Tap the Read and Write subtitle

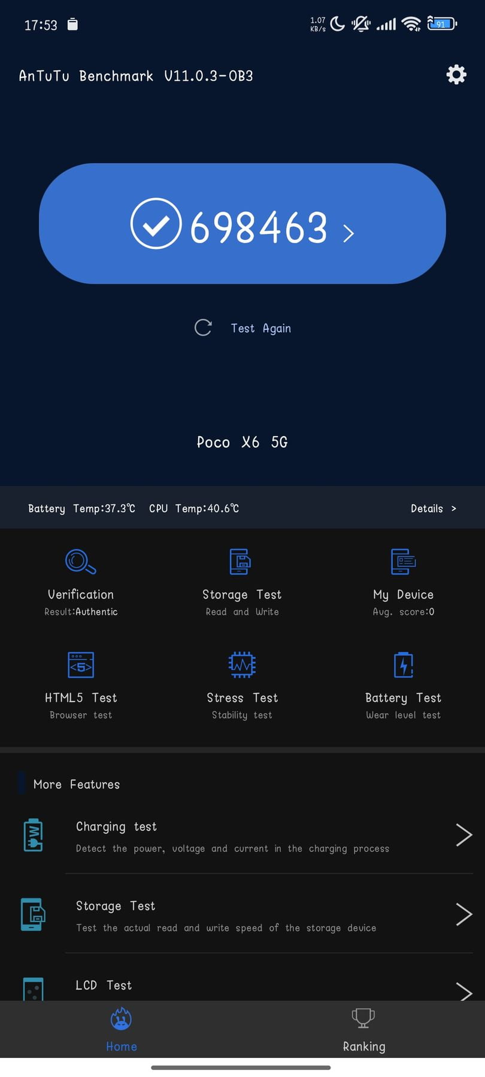click(242, 611)
